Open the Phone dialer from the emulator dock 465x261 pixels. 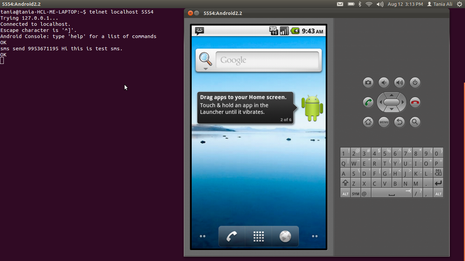click(232, 236)
